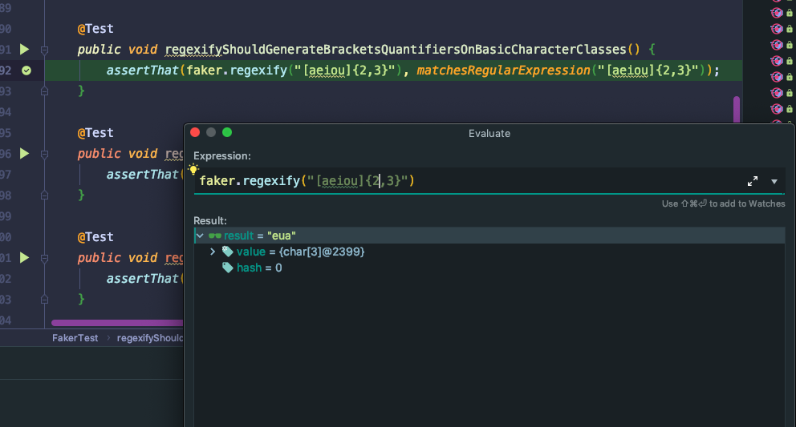Run the test at line 101

click(x=24, y=258)
